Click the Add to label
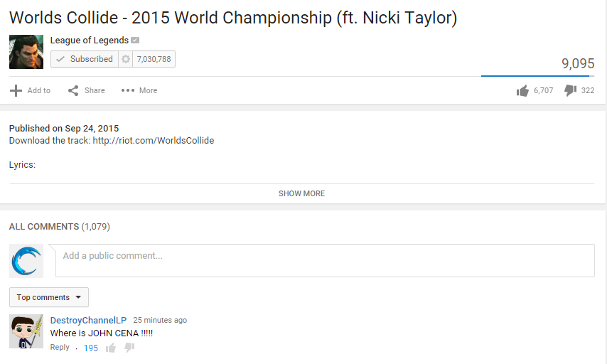607x364 pixels. click(x=38, y=90)
